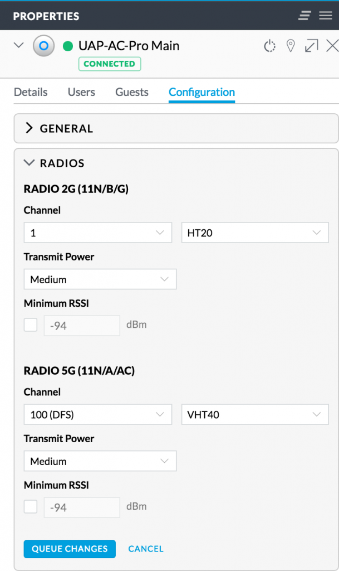This screenshot has width=339, height=571.
Task: Open the 5G channel dropdown showing 100 (DFS)
Action: pos(97,415)
